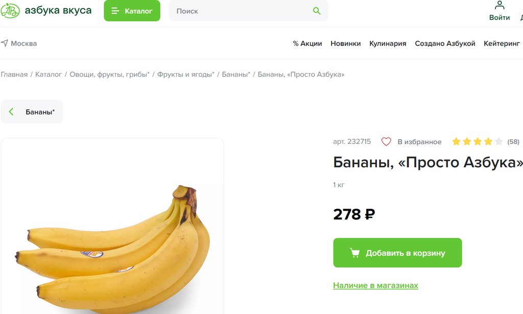The image size is (523, 314).
Task: Go to the Кулинария section
Action: [x=388, y=43]
